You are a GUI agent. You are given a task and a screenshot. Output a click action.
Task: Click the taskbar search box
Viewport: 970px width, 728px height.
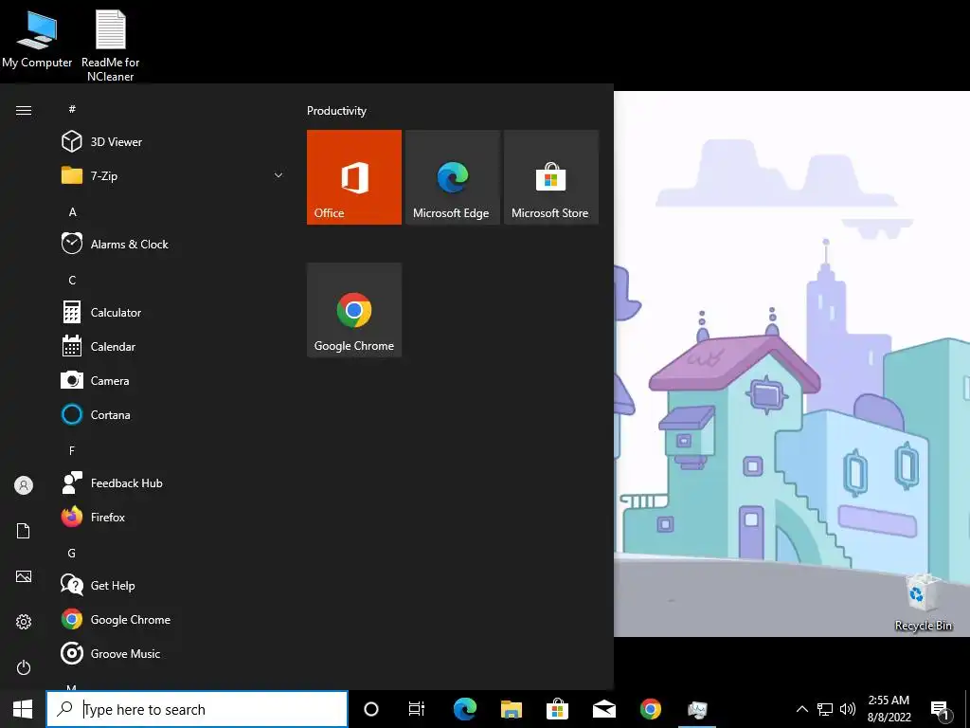tap(197, 709)
